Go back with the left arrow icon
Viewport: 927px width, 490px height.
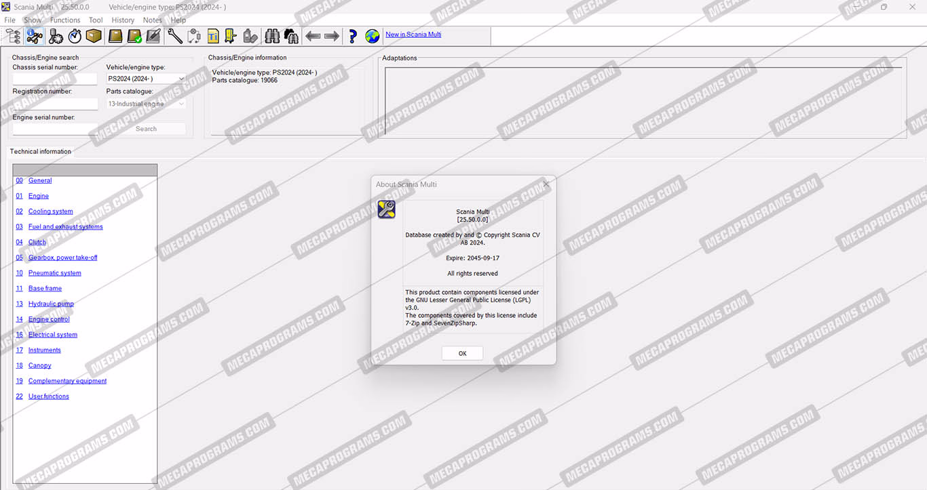coord(313,36)
